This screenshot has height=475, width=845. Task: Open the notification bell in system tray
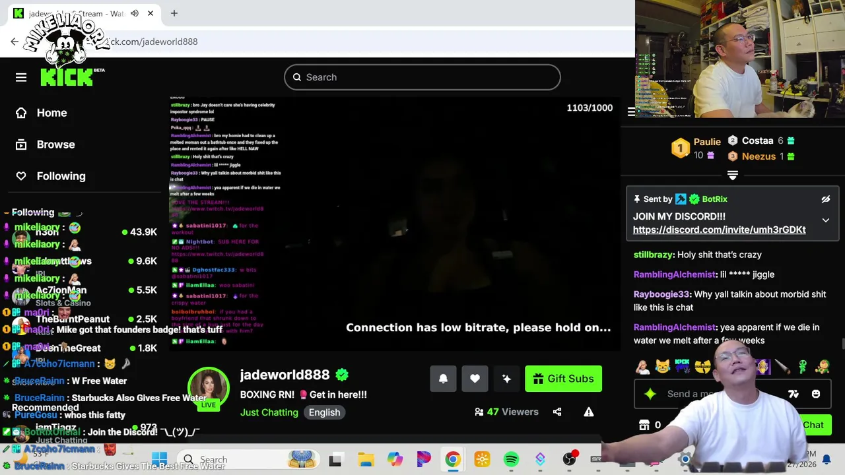click(826, 459)
